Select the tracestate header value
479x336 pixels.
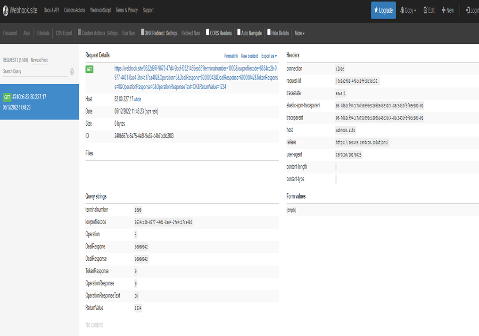[x=340, y=93]
